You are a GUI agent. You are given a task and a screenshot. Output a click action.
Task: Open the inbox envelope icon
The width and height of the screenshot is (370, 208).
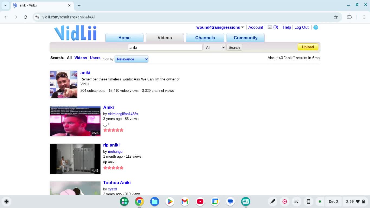270,27
